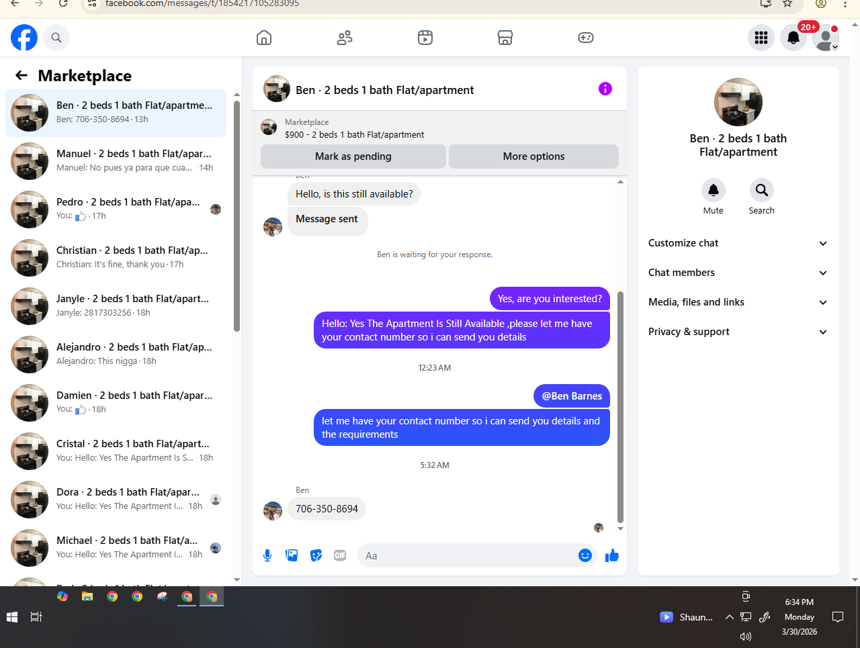Open the Windows notification center icon
Screen dimensions: 860x648
838,616
